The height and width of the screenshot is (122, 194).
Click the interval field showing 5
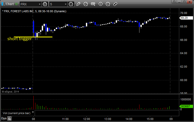(x=57, y=4)
